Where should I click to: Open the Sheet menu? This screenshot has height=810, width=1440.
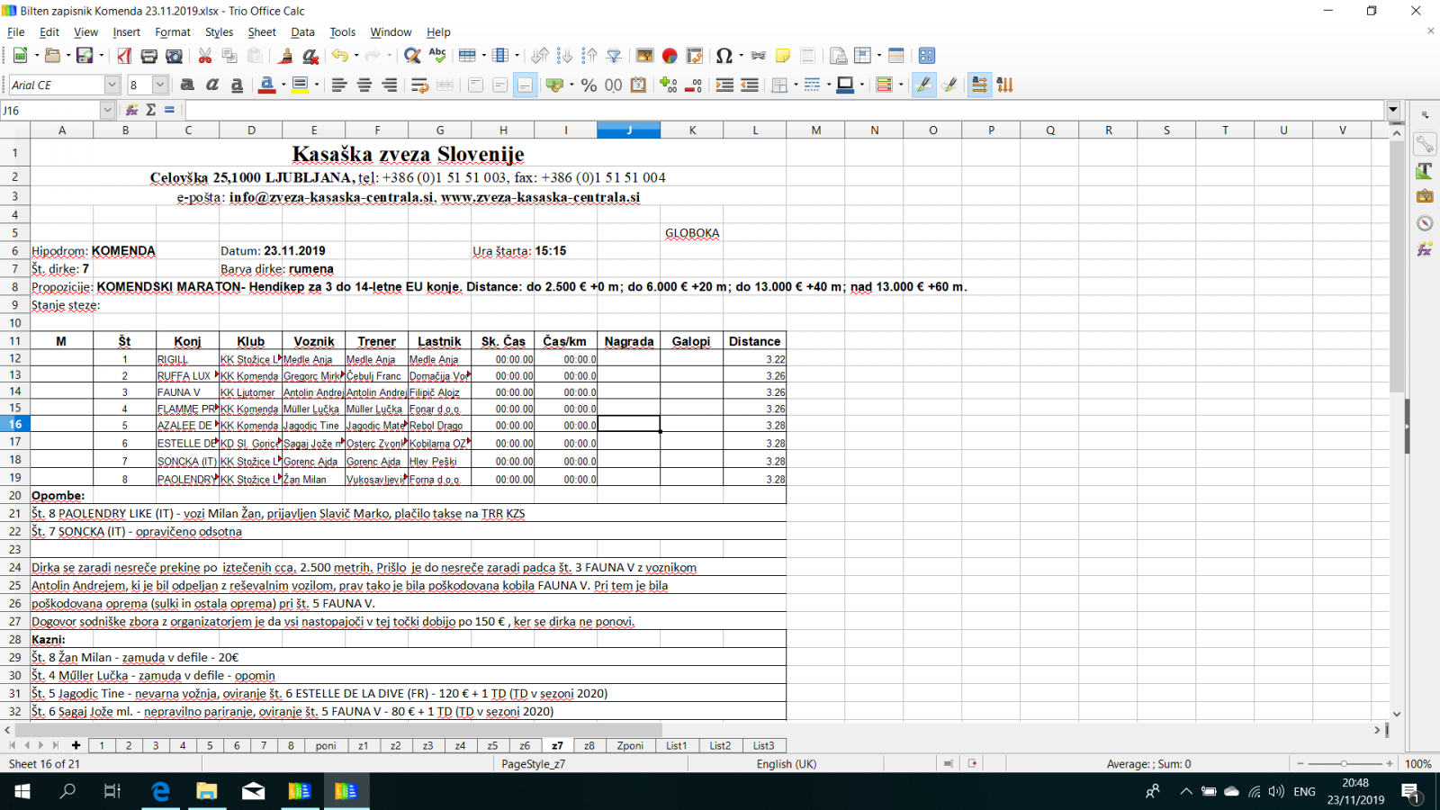point(261,31)
